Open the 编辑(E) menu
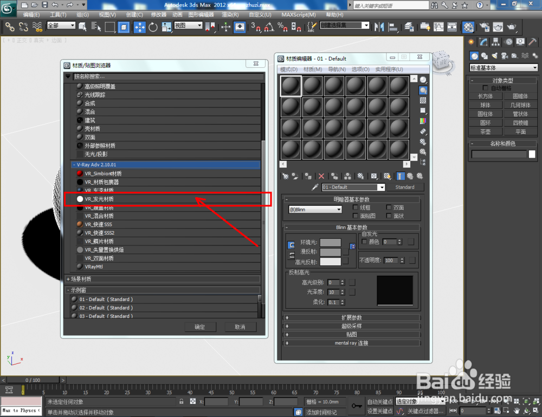542x417 pixels. pyautogui.click(x=31, y=15)
